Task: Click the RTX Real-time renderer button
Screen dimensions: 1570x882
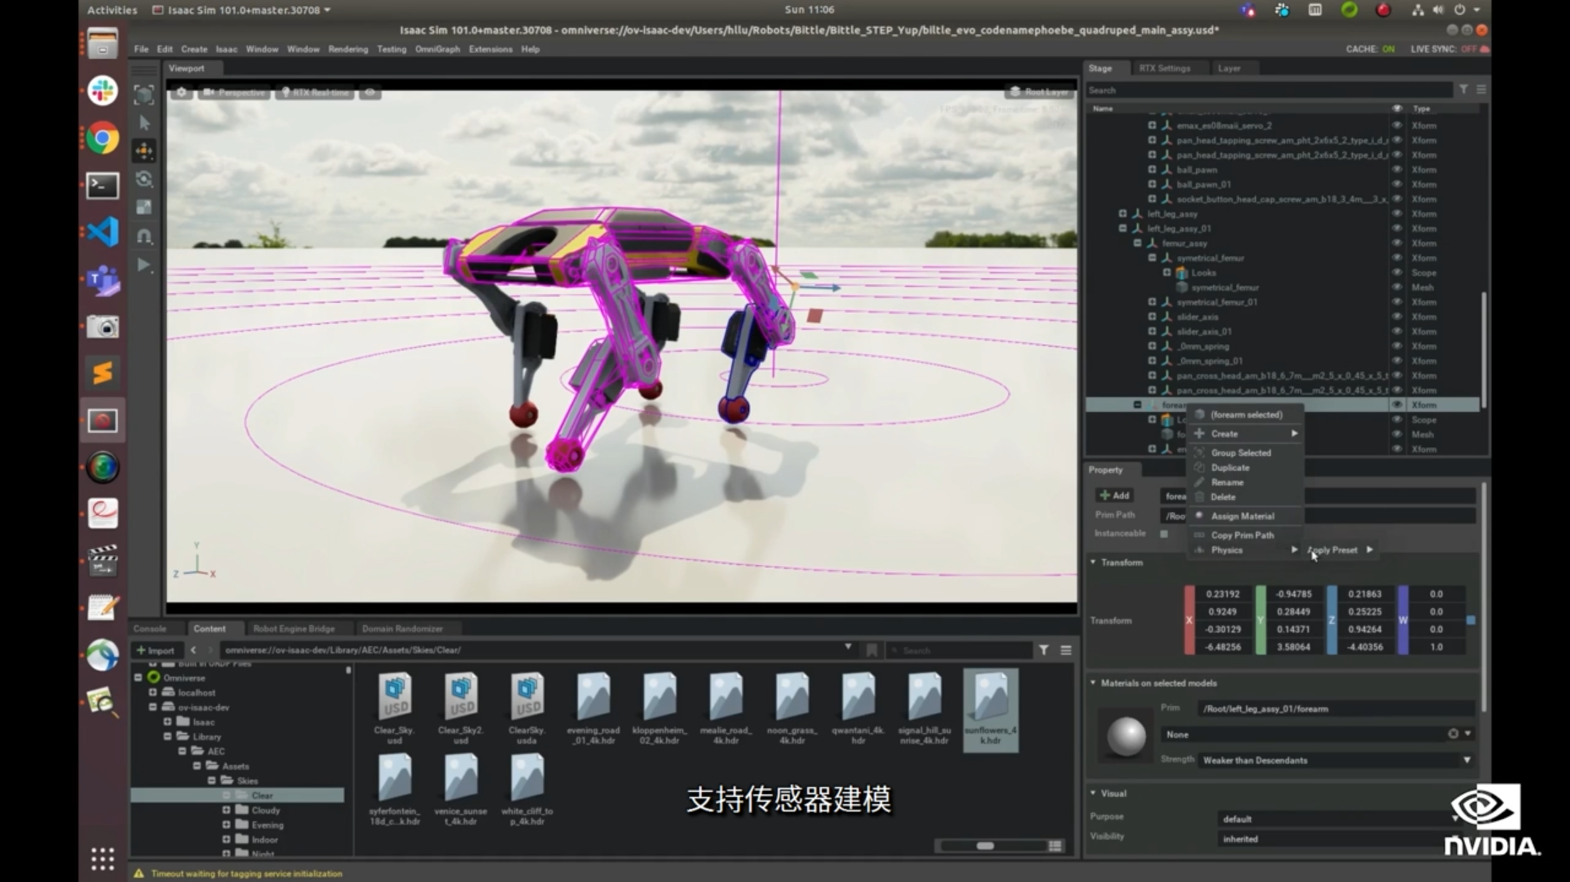Action: 316,93
